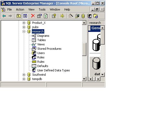Click details pane scroll left arrow

point(90,79)
